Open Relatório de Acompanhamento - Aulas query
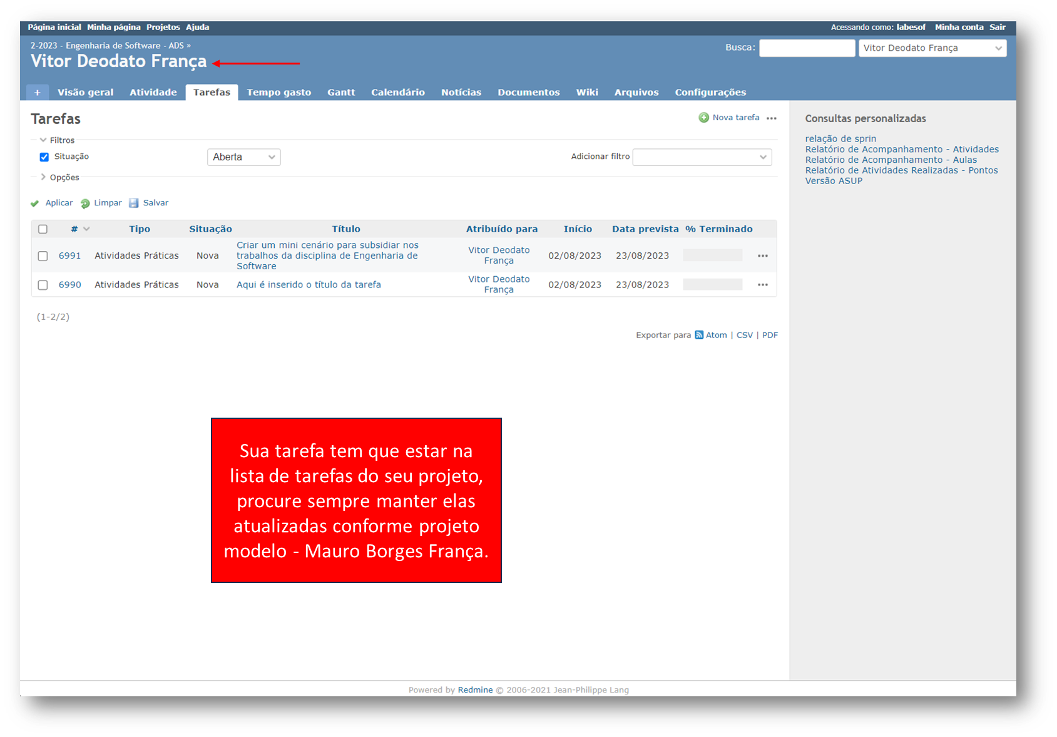The width and height of the screenshot is (1057, 737). tap(891, 160)
